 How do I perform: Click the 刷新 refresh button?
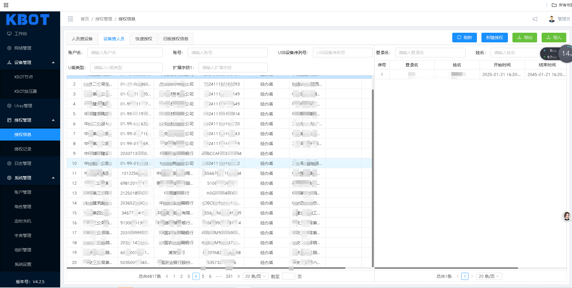pyautogui.click(x=464, y=38)
